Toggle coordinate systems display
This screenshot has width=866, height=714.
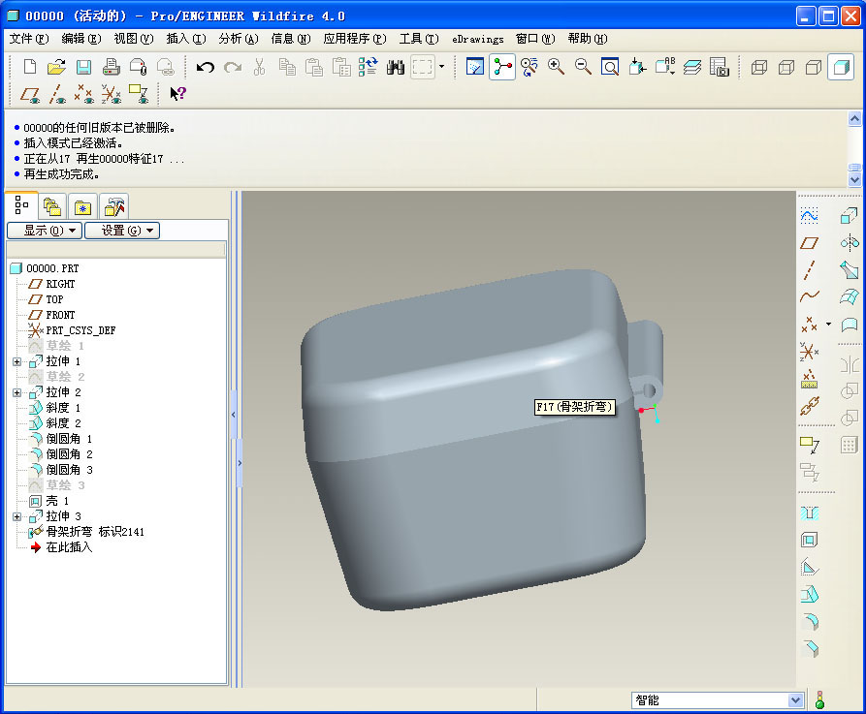[111, 94]
